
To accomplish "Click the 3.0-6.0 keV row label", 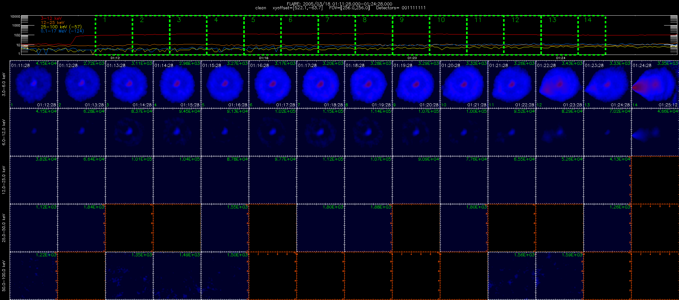I will (4, 84).
